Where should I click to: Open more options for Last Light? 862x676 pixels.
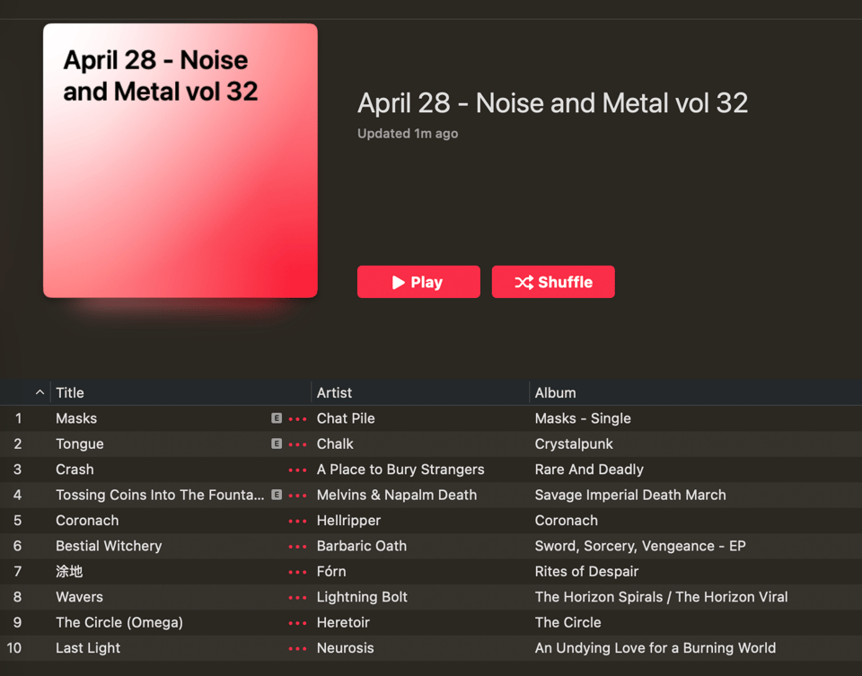(x=297, y=648)
